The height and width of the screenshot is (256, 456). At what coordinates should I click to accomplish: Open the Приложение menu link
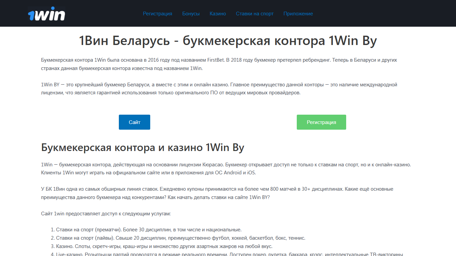click(x=298, y=14)
